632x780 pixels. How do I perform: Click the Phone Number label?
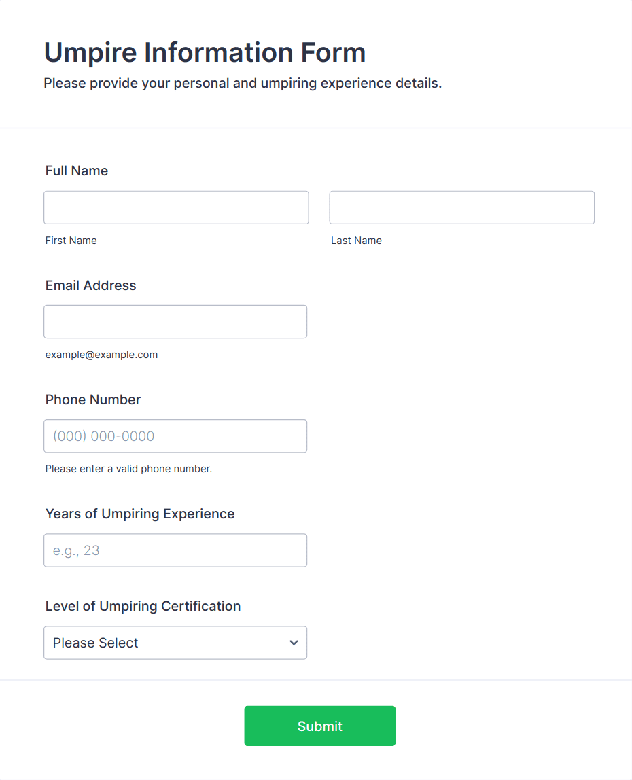[93, 400]
